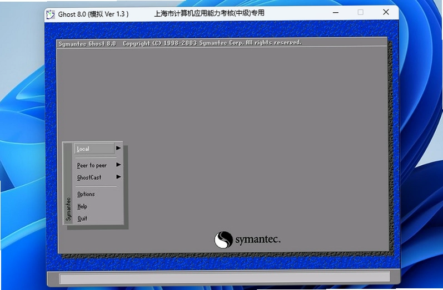Expand the Local submenu arrow
This screenshot has height=290, width=443.
pos(118,148)
